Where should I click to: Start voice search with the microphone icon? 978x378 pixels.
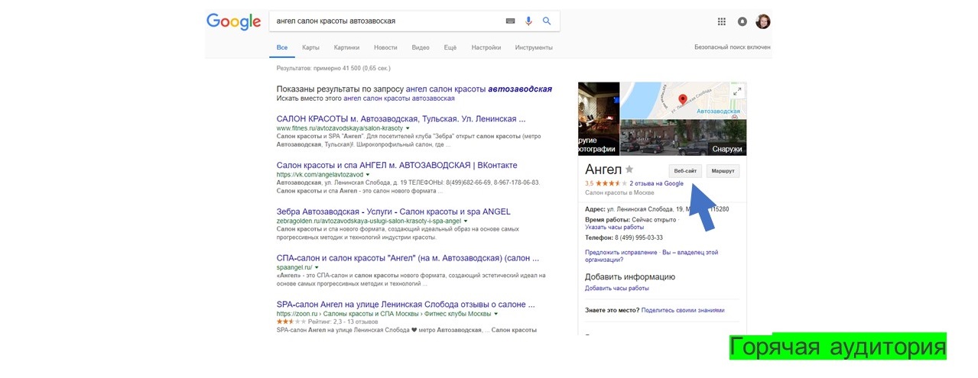528,21
